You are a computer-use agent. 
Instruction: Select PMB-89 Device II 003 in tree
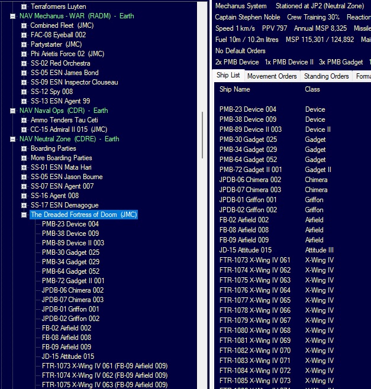(x=73, y=243)
